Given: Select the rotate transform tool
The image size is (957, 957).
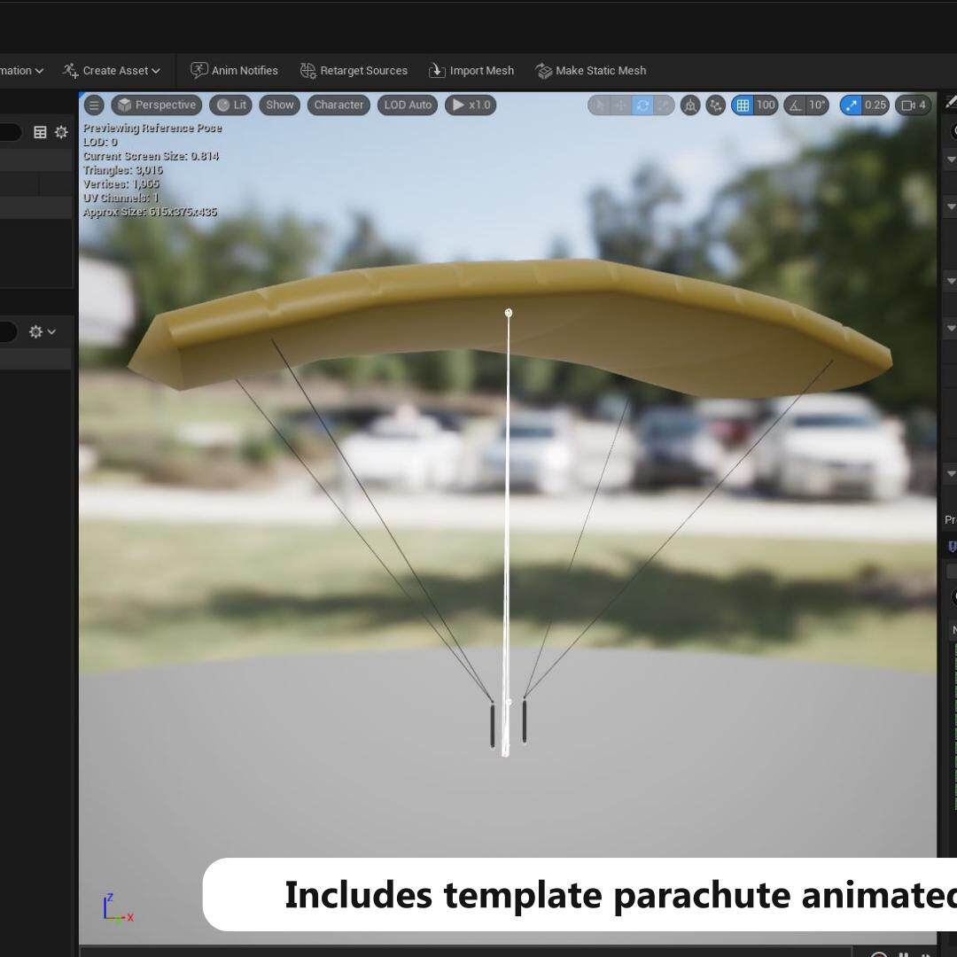Looking at the screenshot, I should [x=642, y=105].
